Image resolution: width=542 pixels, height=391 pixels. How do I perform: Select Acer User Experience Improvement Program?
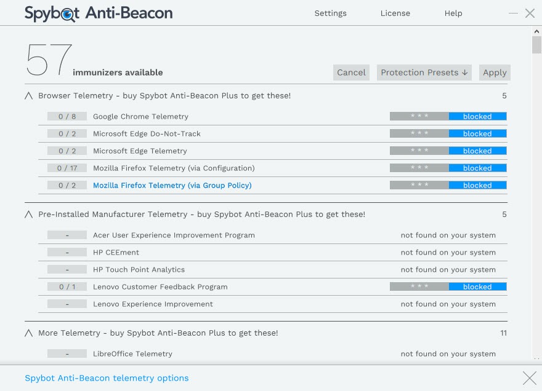pyautogui.click(x=273, y=235)
